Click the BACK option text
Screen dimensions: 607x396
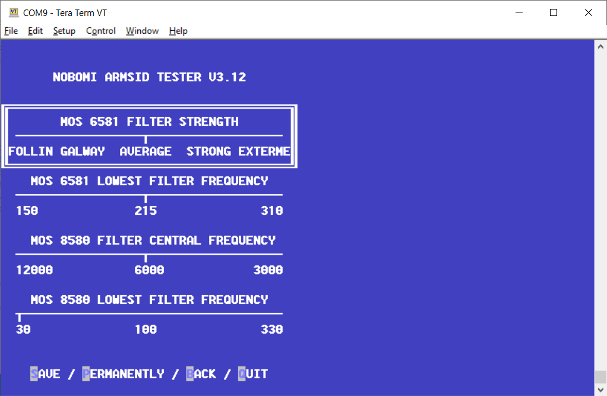point(201,374)
